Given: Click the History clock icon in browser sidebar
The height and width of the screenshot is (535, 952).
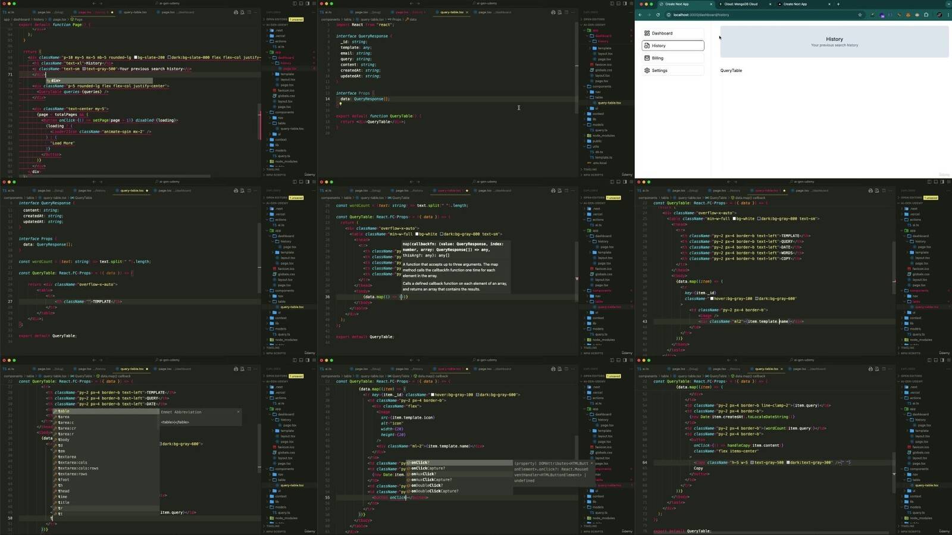Looking at the screenshot, I should click(x=647, y=46).
